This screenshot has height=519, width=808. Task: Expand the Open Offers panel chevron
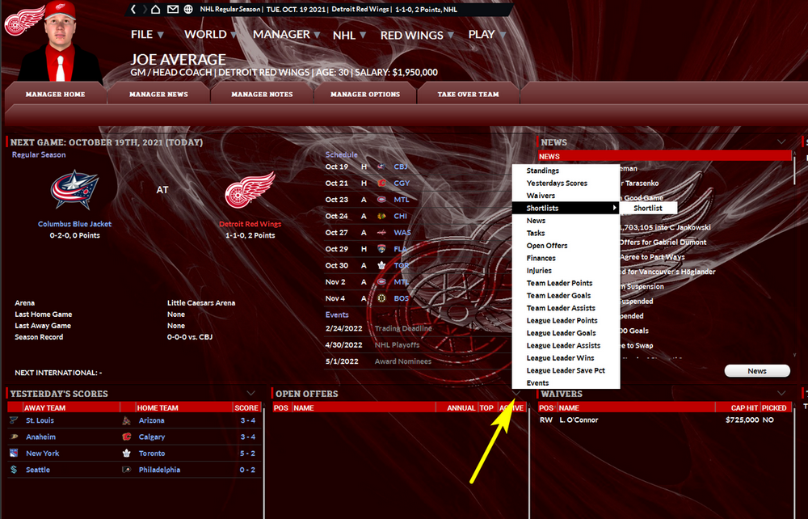click(x=517, y=394)
